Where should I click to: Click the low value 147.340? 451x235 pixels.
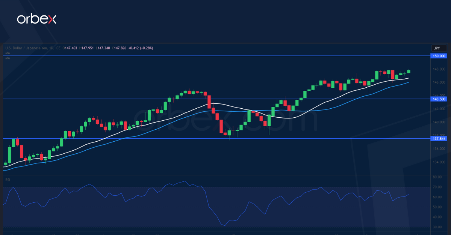103,48
